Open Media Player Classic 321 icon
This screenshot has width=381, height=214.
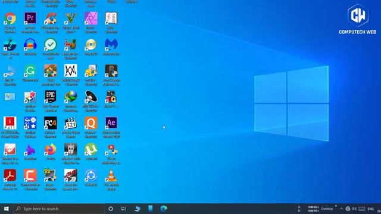[x=71, y=123]
